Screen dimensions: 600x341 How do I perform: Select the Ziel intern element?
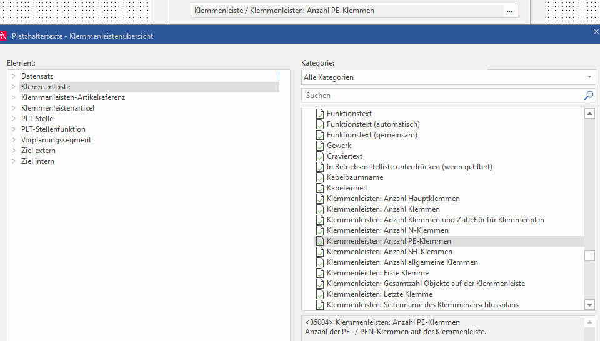(37, 161)
